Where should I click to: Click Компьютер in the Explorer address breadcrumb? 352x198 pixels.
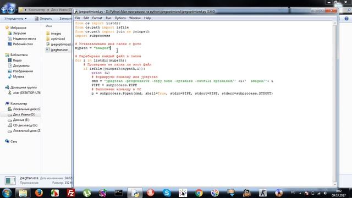tap(37, 10)
